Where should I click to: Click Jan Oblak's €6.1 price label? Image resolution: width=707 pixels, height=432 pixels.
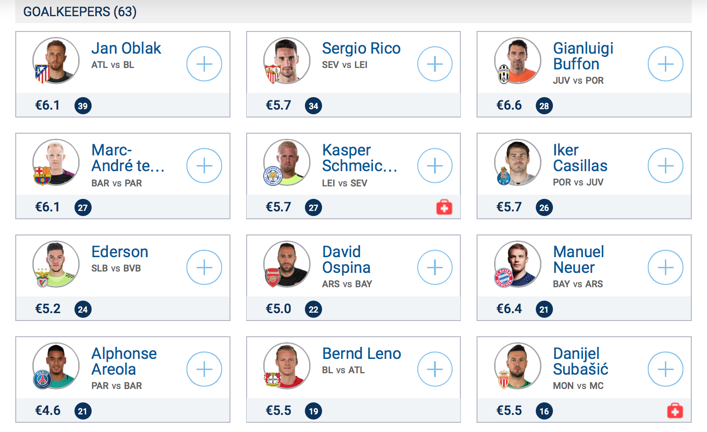(48, 105)
